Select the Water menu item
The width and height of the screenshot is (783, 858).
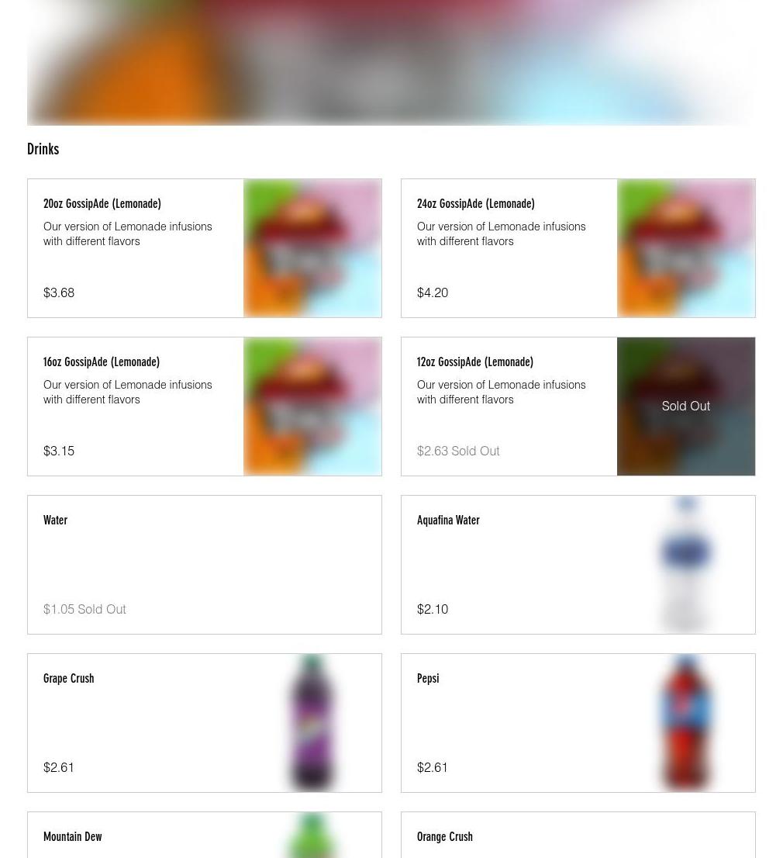coord(205,565)
